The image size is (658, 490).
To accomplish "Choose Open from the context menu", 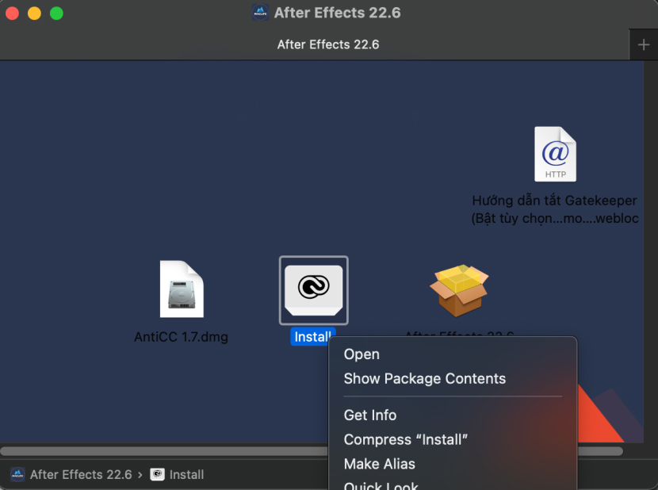I will (x=362, y=354).
